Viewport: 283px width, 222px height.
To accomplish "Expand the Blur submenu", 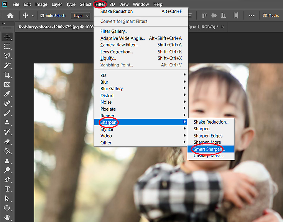I will click(x=141, y=82).
